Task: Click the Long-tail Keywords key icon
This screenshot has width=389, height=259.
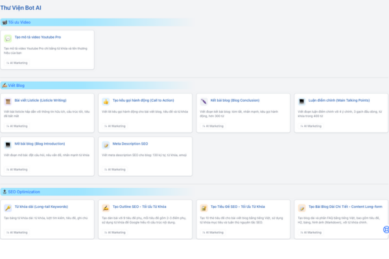Action: coord(8,208)
